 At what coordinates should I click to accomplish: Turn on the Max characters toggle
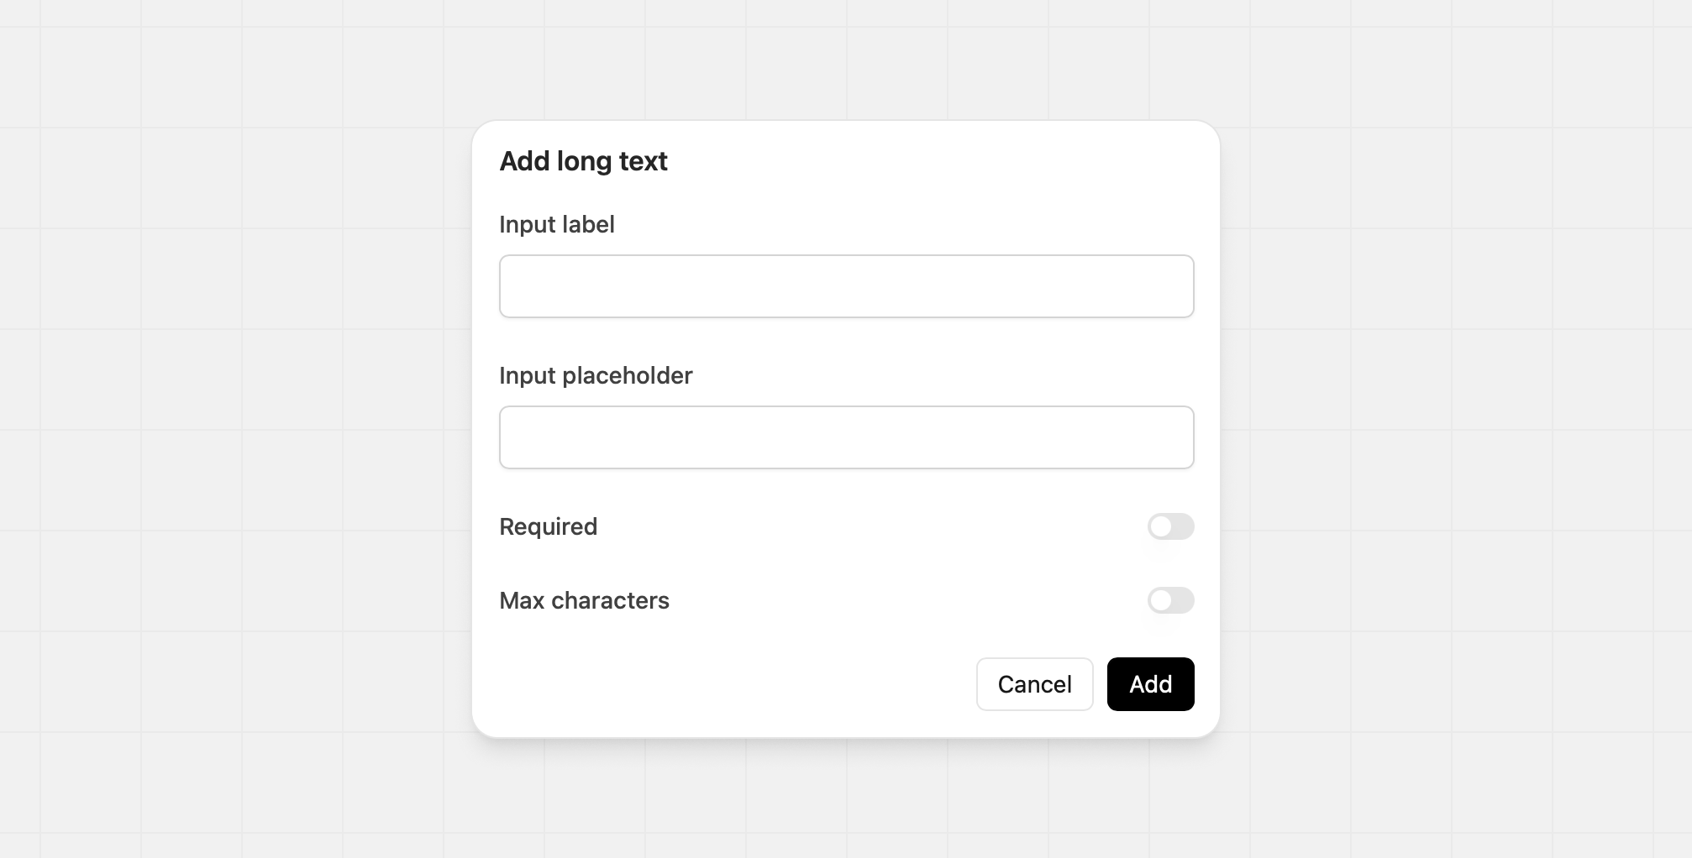pyautogui.click(x=1170, y=600)
